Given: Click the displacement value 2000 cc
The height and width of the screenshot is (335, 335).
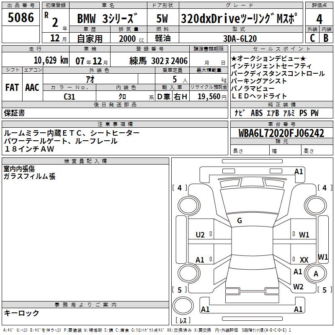Looking at the screenshot, I should 131,39.
